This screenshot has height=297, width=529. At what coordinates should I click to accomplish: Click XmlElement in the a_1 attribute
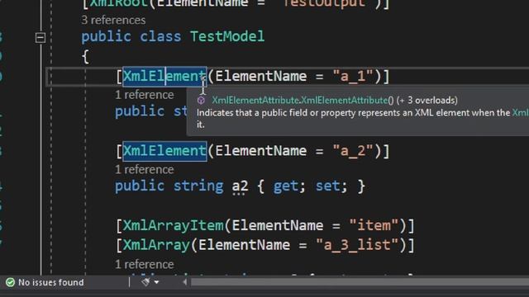pos(164,76)
